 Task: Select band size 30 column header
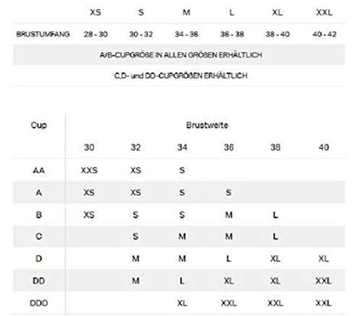point(89,147)
